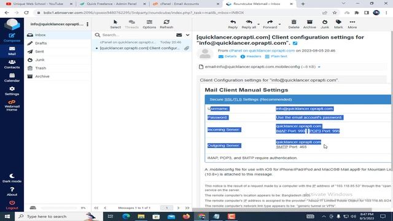This screenshot has width=393, height=221.
Task: Click the mailbox quota usage bar
Action: point(59,207)
